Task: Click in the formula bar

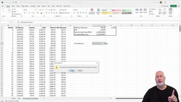Action: [99, 22]
